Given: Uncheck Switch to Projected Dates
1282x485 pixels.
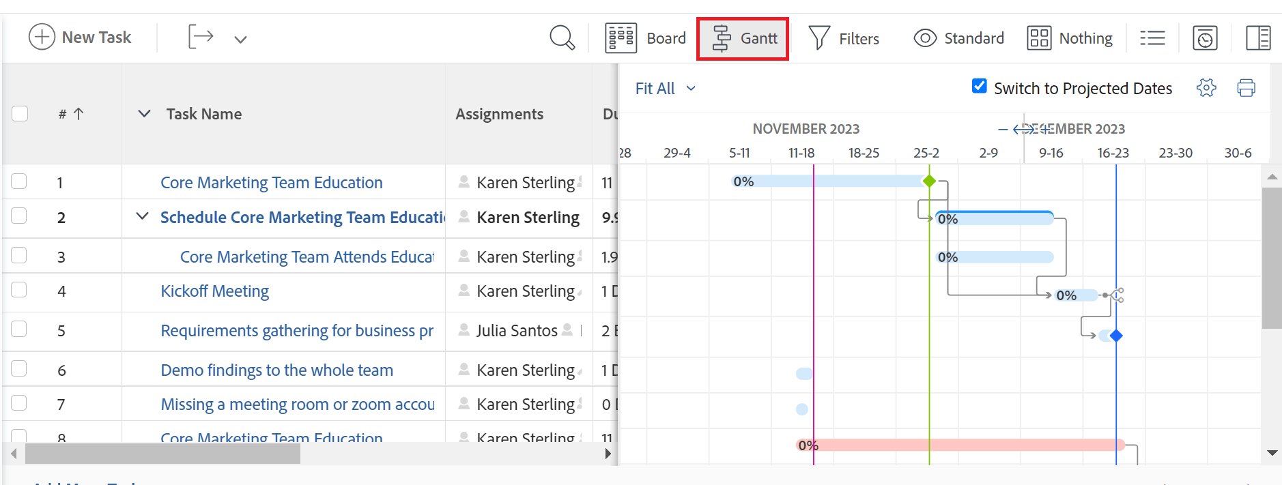Looking at the screenshot, I should 979,86.
